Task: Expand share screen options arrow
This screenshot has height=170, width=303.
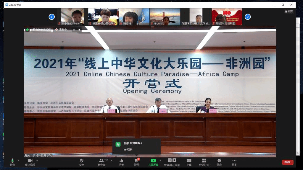Action: point(161,161)
